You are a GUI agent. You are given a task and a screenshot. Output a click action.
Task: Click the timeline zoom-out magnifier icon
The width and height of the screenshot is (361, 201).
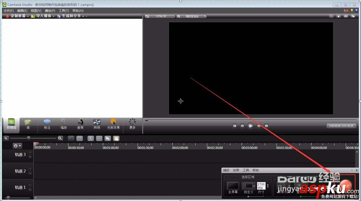pos(6,138)
